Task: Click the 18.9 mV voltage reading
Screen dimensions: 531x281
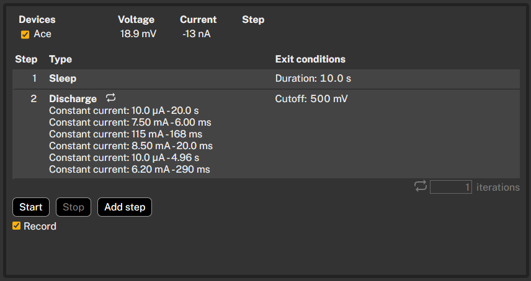Action: tap(138, 34)
